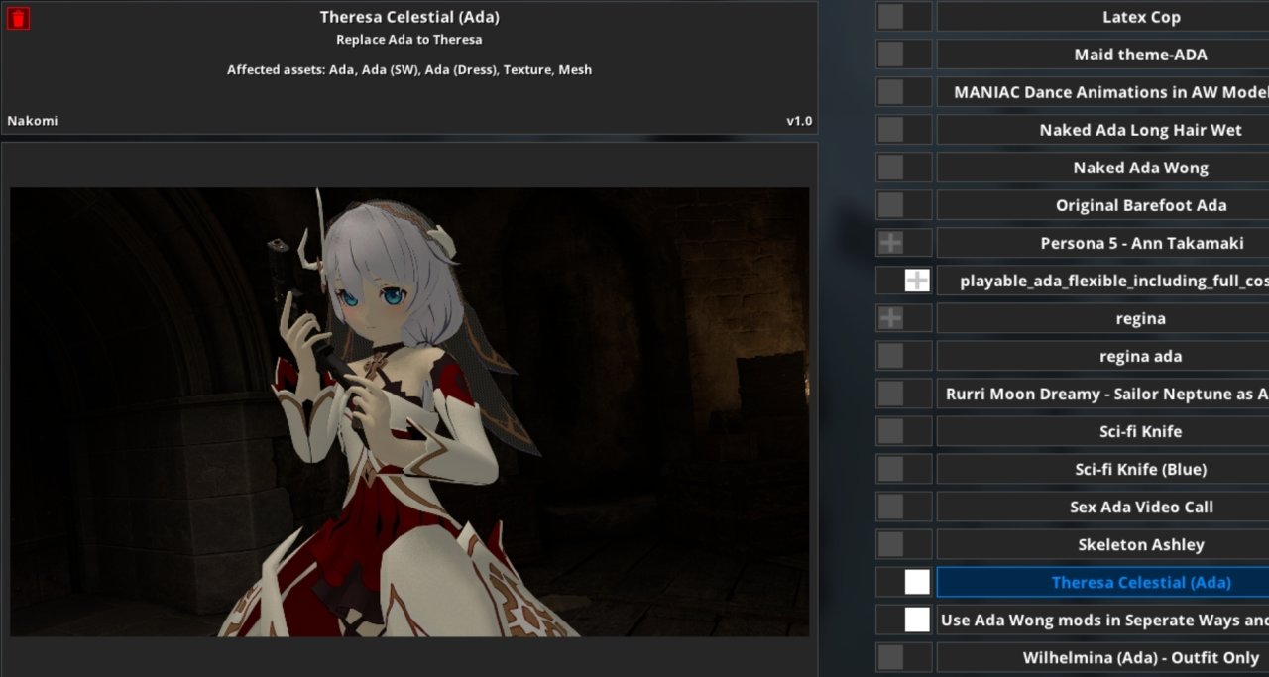Click the author name Nakomi
The image size is (1269, 677).
point(33,121)
